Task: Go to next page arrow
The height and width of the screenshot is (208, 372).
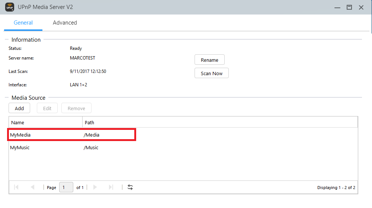Action: pyautogui.click(x=94, y=188)
